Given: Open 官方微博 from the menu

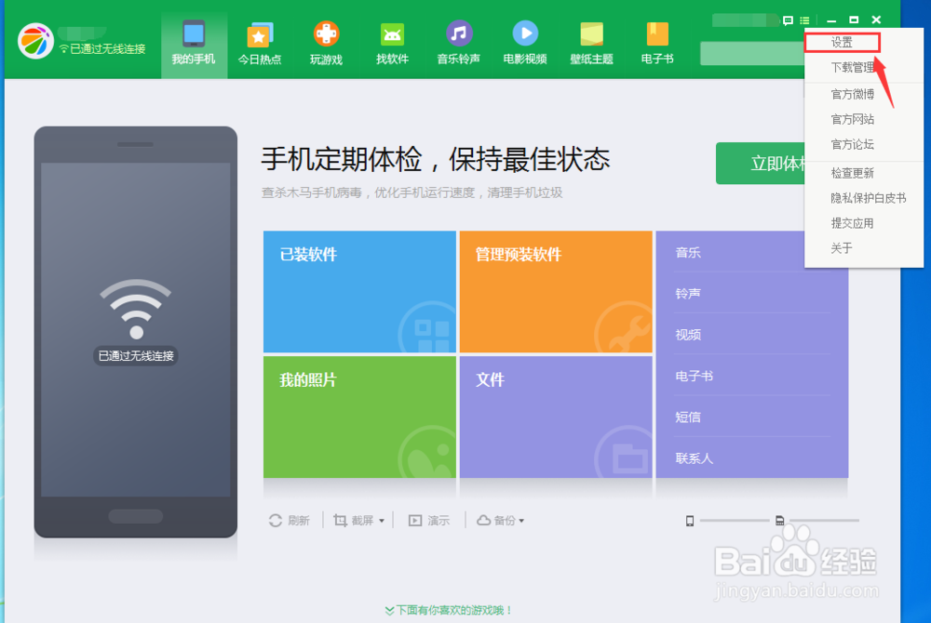Looking at the screenshot, I should pyautogui.click(x=864, y=94).
